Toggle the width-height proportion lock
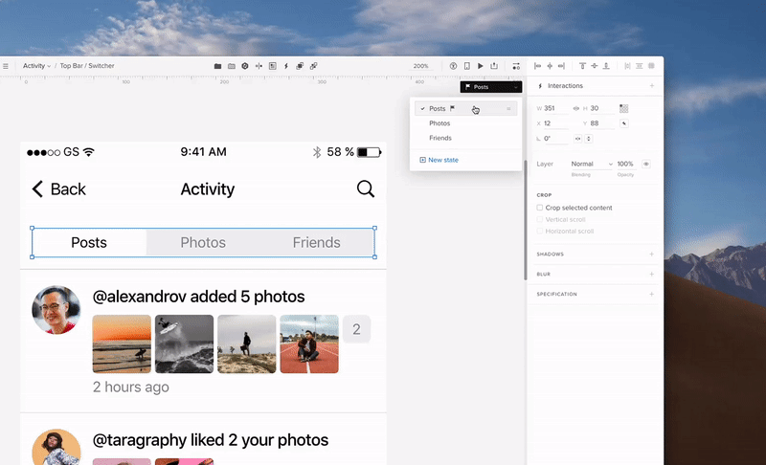The image size is (766, 465). (576, 108)
